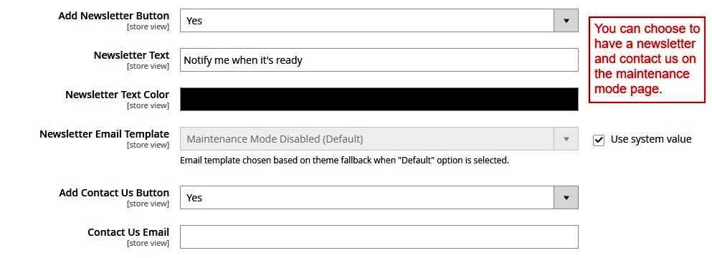
Task: Click the 'Newsletter Text Color' field label
Action: coord(117,95)
